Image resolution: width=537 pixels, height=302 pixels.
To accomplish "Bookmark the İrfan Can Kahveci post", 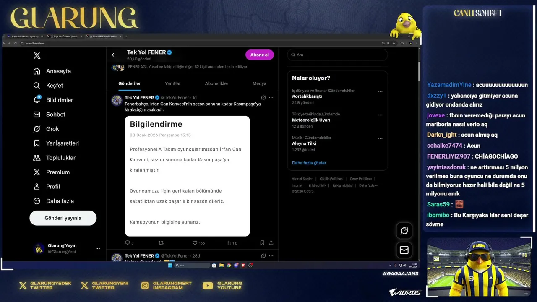I will pyautogui.click(x=262, y=243).
